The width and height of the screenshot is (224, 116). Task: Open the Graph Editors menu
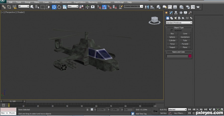click(80, 2)
